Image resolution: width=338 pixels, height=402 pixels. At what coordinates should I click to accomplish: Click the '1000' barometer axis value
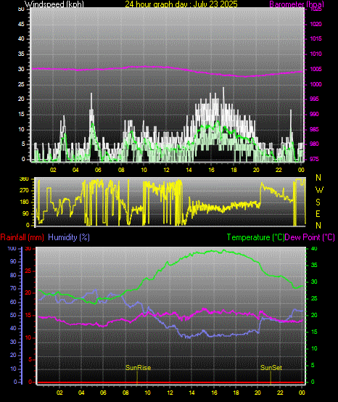pos(316,84)
